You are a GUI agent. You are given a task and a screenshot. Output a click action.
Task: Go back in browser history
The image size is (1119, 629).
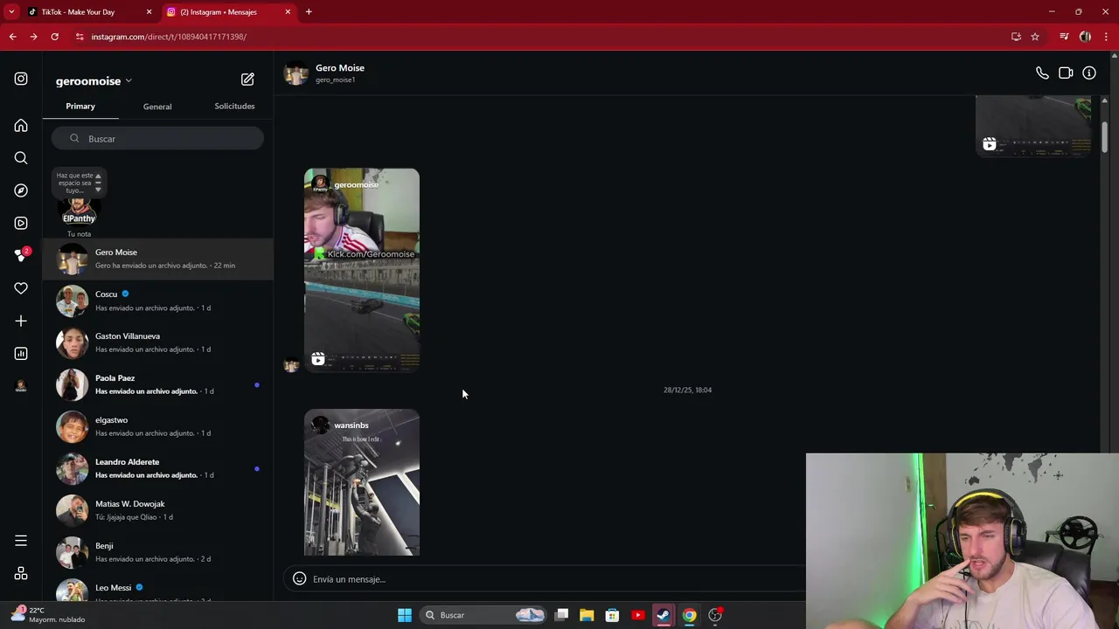tap(12, 37)
